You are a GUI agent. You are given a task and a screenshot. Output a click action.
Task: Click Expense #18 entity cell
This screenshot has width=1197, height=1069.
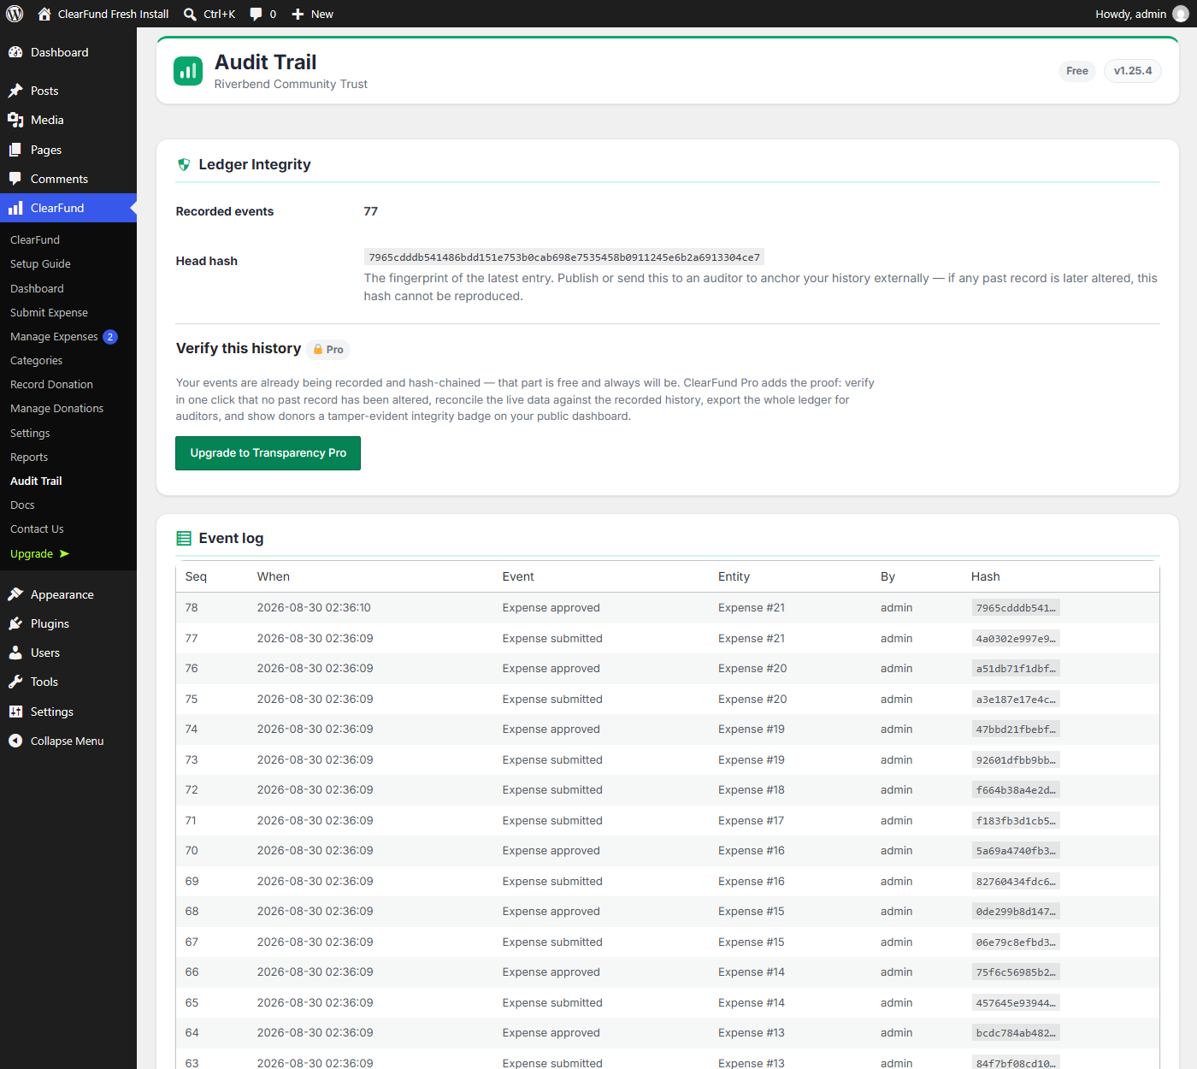[752, 790]
